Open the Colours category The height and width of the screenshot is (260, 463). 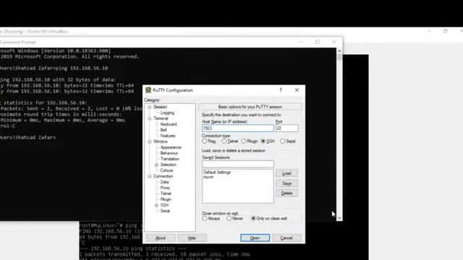(x=166, y=170)
